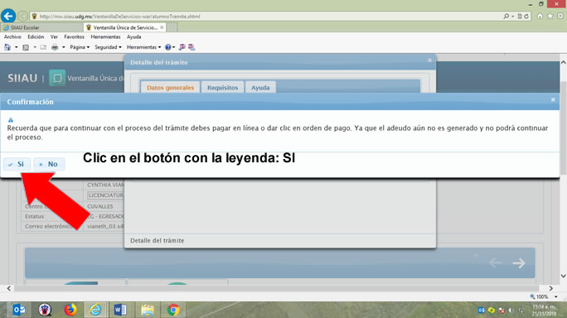Open Google Chrome from the taskbar
This screenshot has width=567, height=318.
(x=173, y=310)
